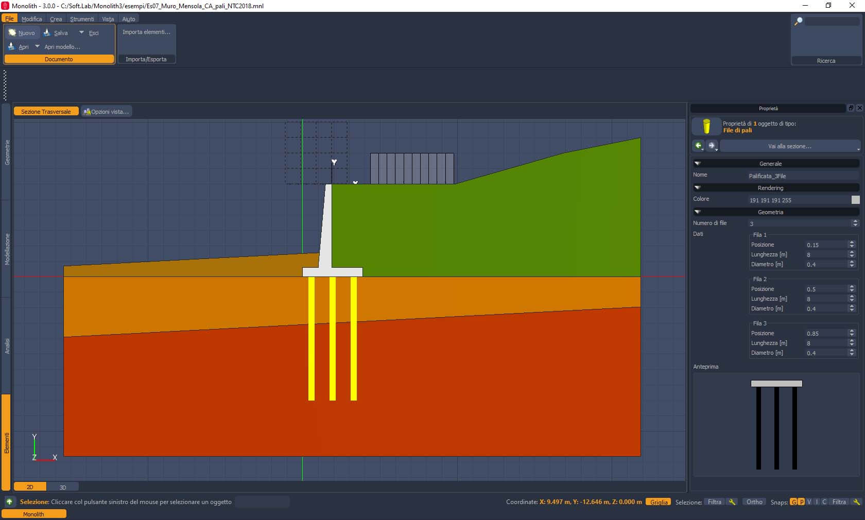Open snaps filter wrench settings
This screenshot has width=865, height=520.
click(x=856, y=502)
